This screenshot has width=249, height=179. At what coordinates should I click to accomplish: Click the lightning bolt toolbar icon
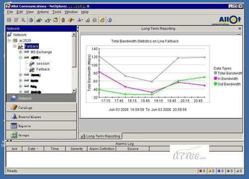(x=87, y=20)
